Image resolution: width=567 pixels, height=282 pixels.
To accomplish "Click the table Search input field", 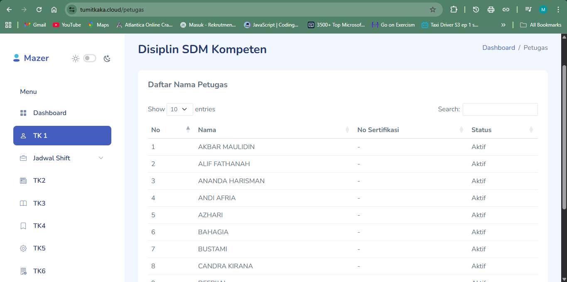I will coord(500,109).
